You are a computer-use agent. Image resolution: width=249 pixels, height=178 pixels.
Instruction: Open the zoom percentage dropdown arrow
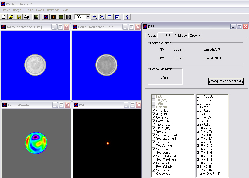tap(88, 17)
